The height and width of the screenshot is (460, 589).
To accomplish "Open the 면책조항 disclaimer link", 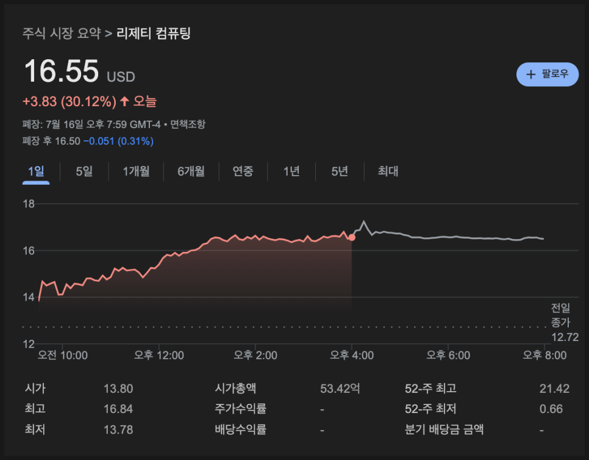I will click(x=188, y=124).
